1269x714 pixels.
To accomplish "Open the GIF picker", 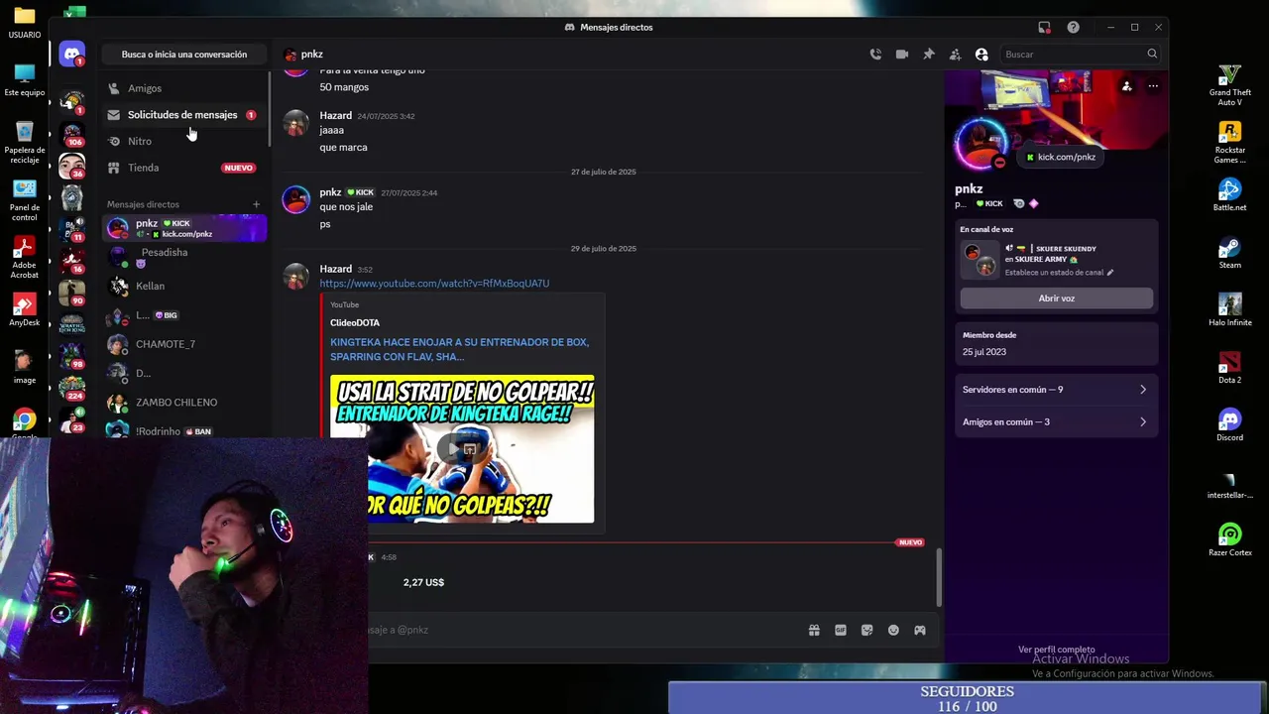I will (x=841, y=630).
